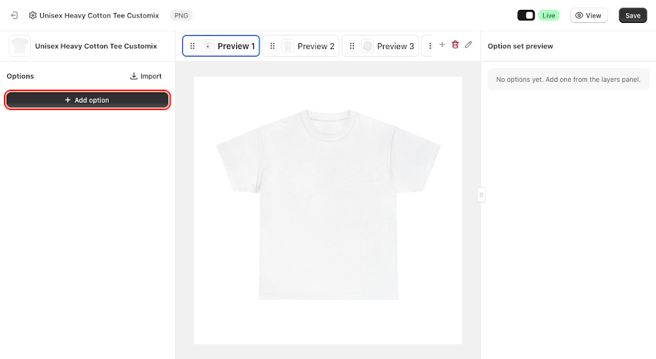656x359 pixels.
Task: Switch to the Preview 3 tab
Action: coord(380,46)
